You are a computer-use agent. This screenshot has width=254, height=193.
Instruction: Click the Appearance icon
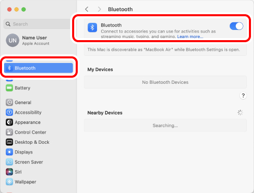(9, 122)
